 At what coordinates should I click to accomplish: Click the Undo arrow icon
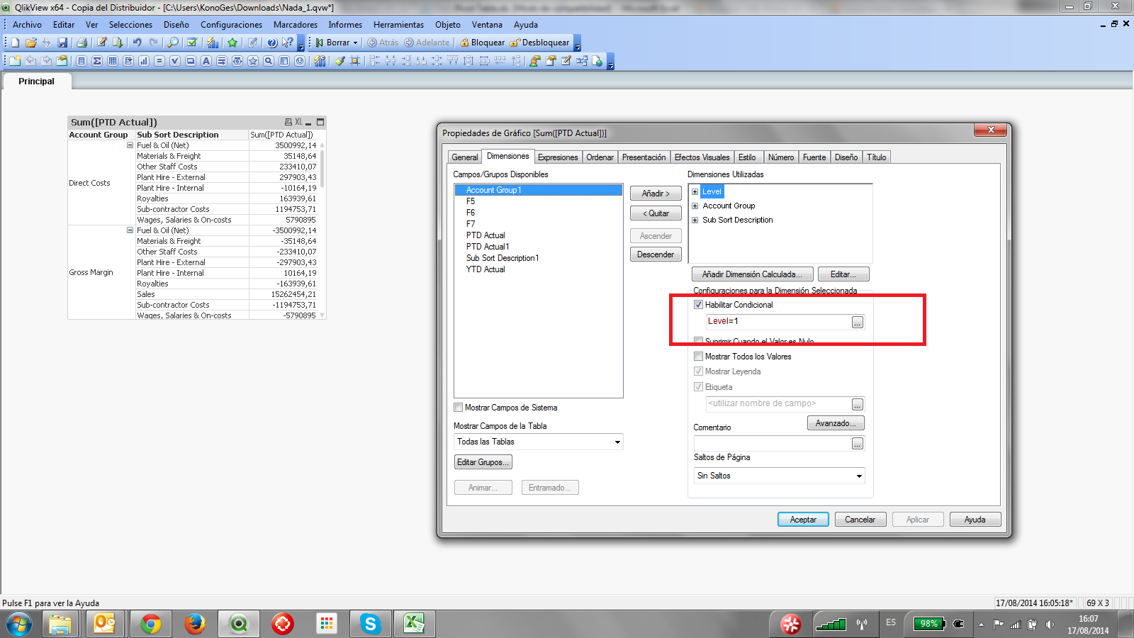click(137, 43)
